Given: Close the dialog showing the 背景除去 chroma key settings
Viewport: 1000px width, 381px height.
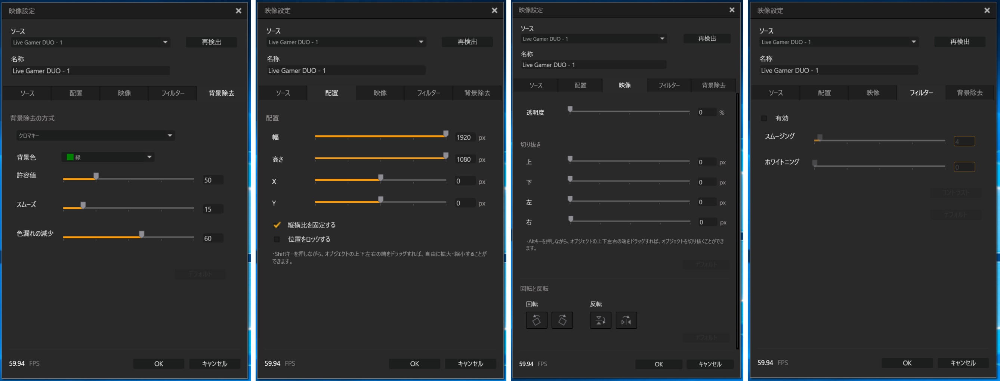Looking at the screenshot, I should pyautogui.click(x=238, y=11).
